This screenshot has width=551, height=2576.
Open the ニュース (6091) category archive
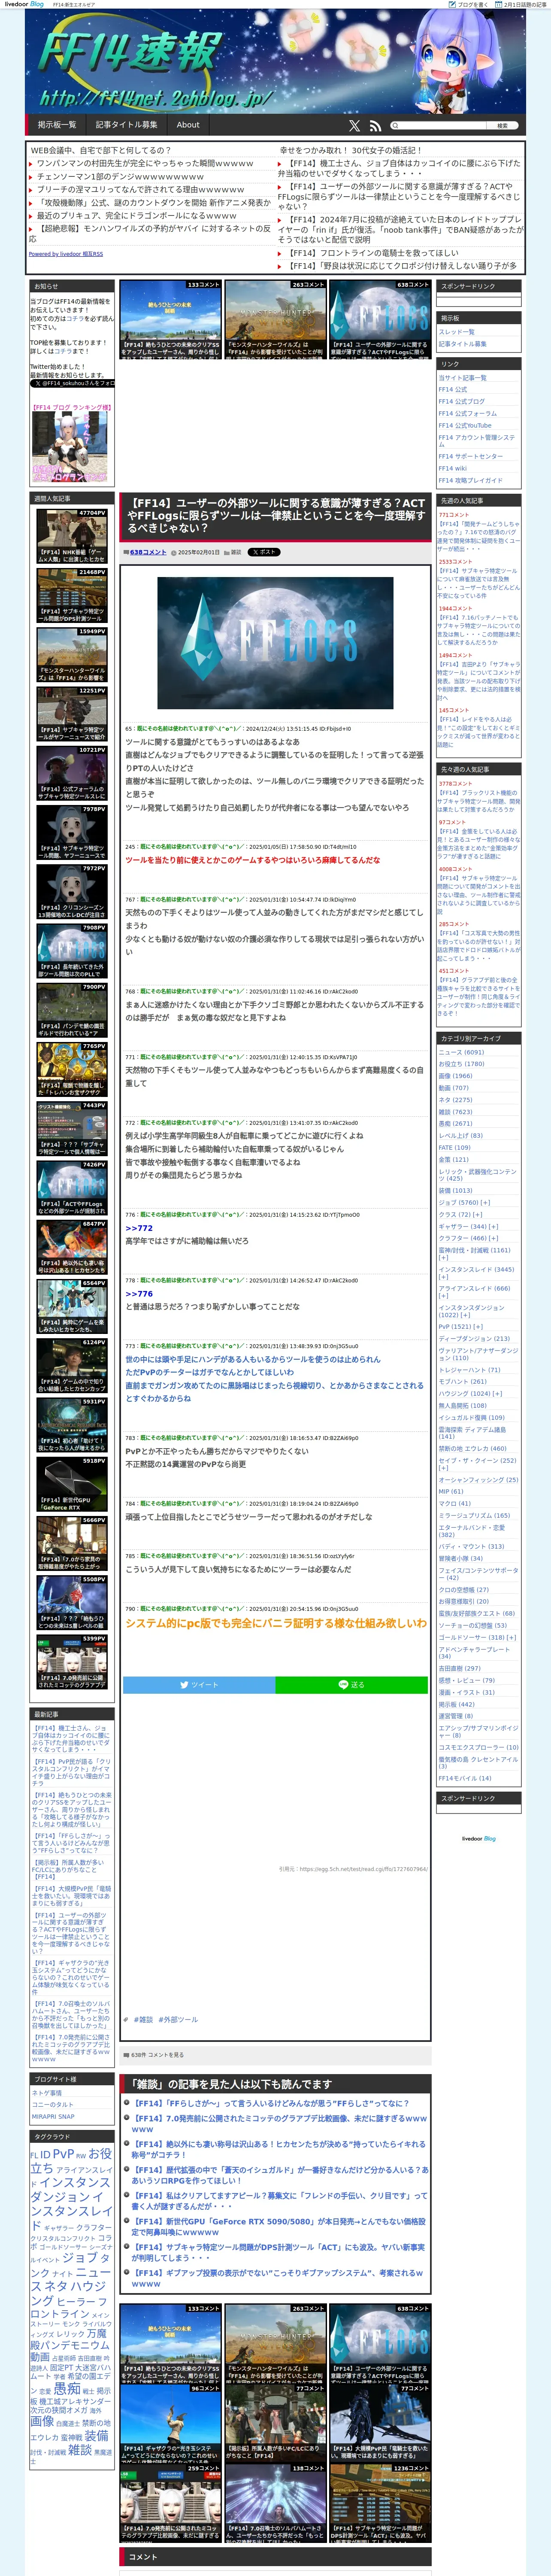point(461,1052)
